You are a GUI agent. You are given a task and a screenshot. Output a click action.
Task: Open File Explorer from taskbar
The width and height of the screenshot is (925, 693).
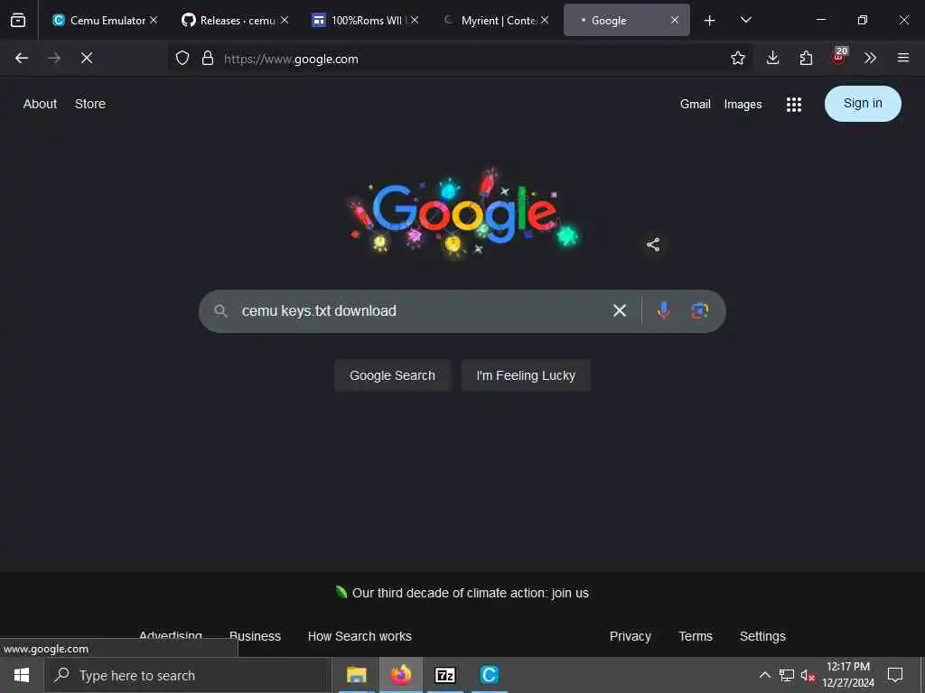coord(356,675)
